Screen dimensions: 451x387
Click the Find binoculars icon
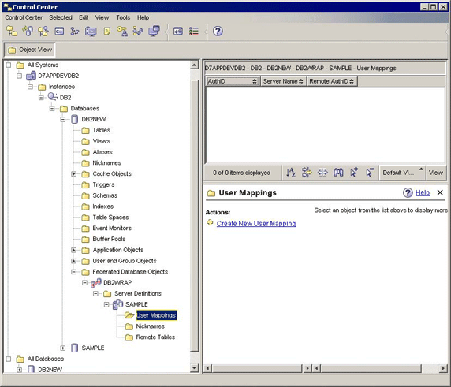pos(338,173)
